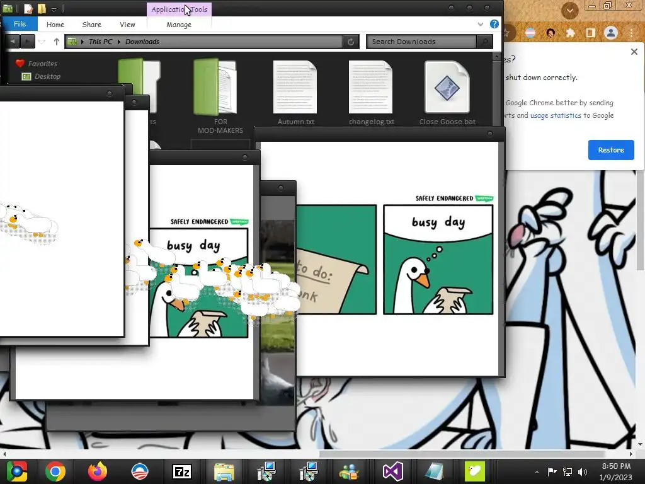Expand the Explorer ribbon chevron
The image size is (645, 484).
481,25
